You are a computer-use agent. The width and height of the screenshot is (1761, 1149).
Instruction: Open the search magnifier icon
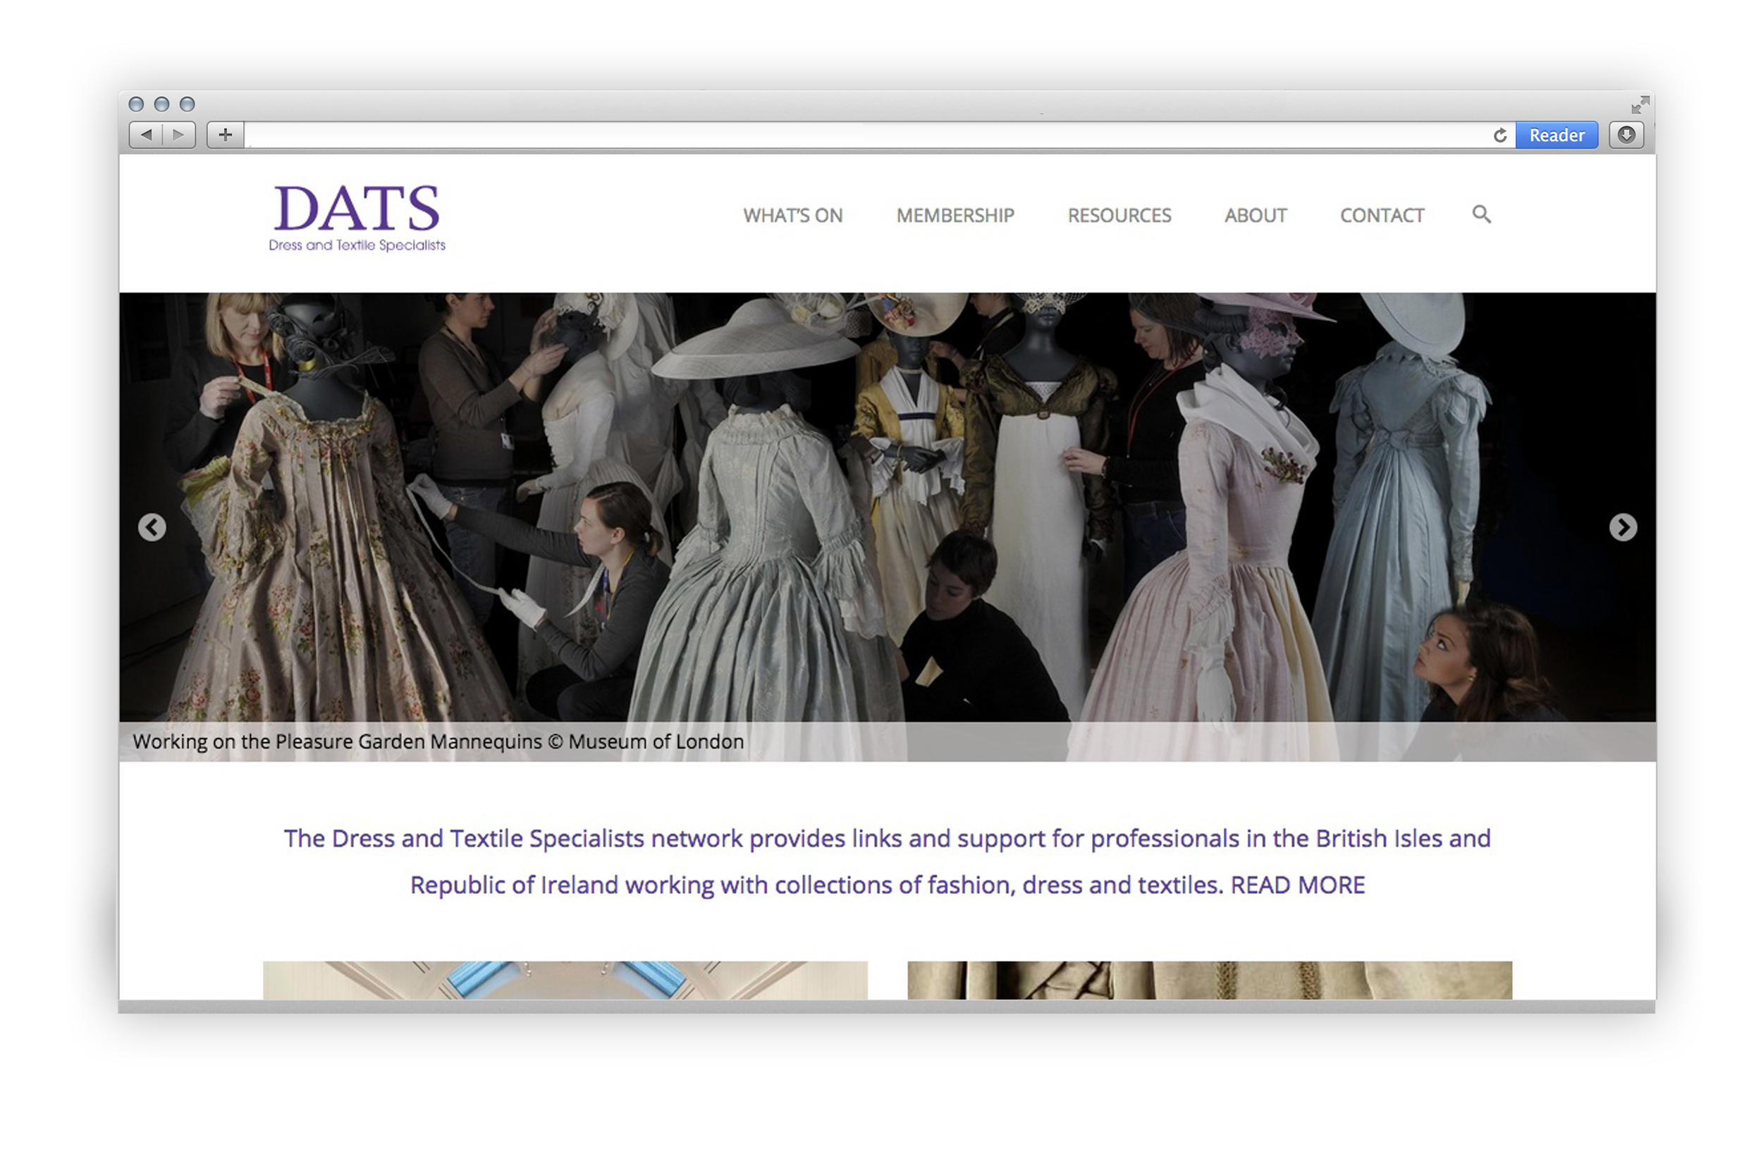pyautogui.click(x=1481, y=215)
